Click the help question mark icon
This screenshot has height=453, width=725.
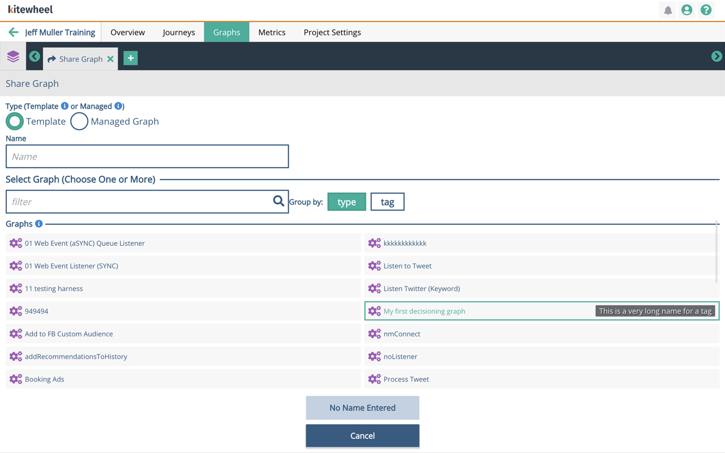coord(706,10)
